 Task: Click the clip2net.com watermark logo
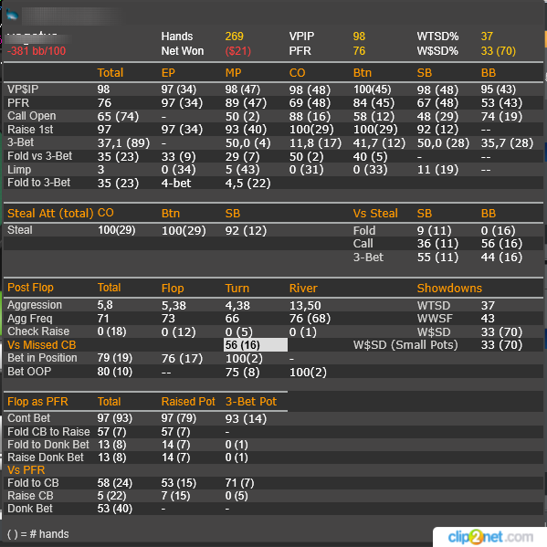(490, 537)
